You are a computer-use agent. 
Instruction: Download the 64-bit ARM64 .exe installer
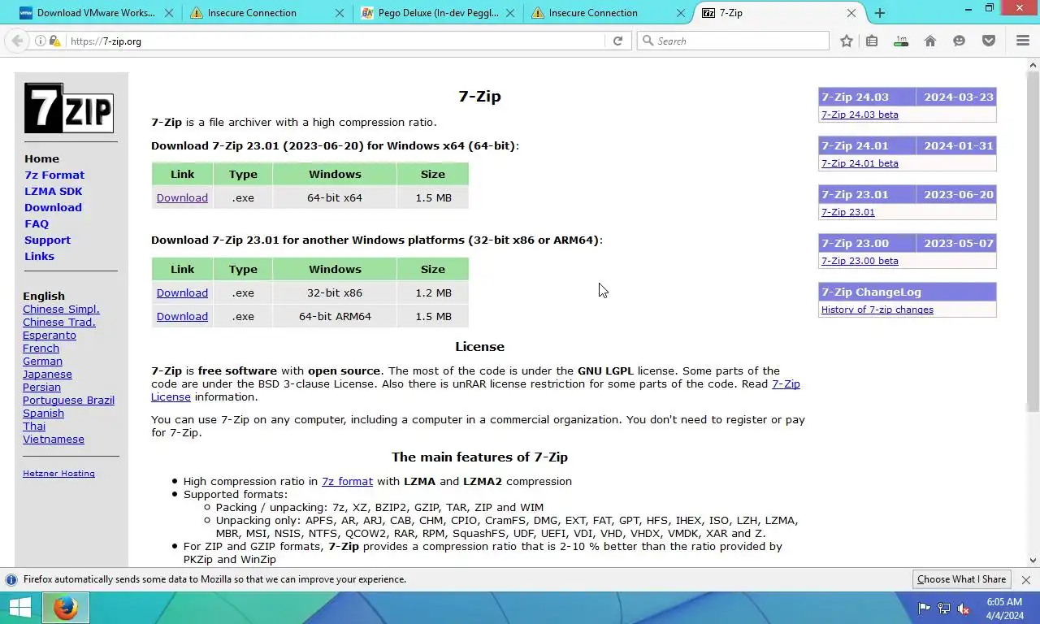[x=182, y=316]
